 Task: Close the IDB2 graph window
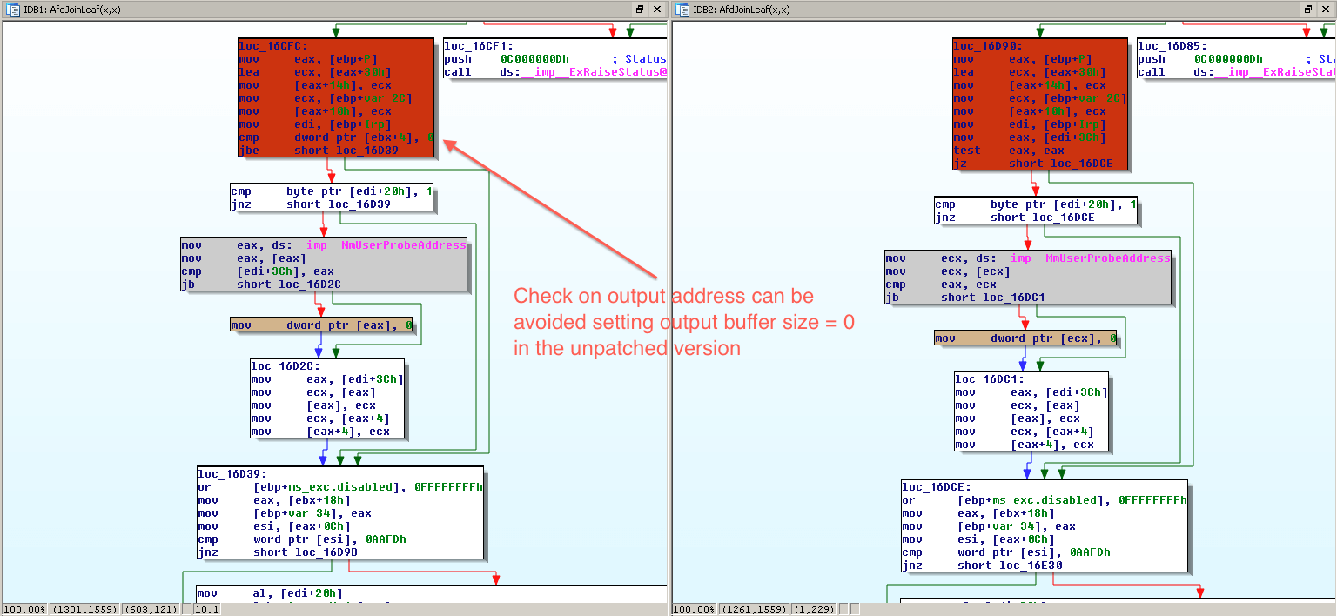1326,9
